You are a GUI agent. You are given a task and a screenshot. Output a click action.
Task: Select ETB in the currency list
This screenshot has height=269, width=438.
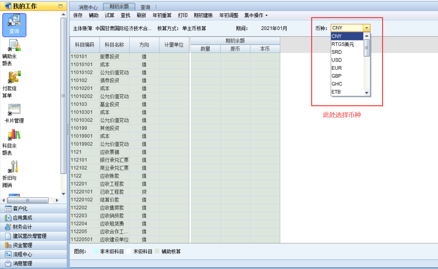(x=347, y=92)
